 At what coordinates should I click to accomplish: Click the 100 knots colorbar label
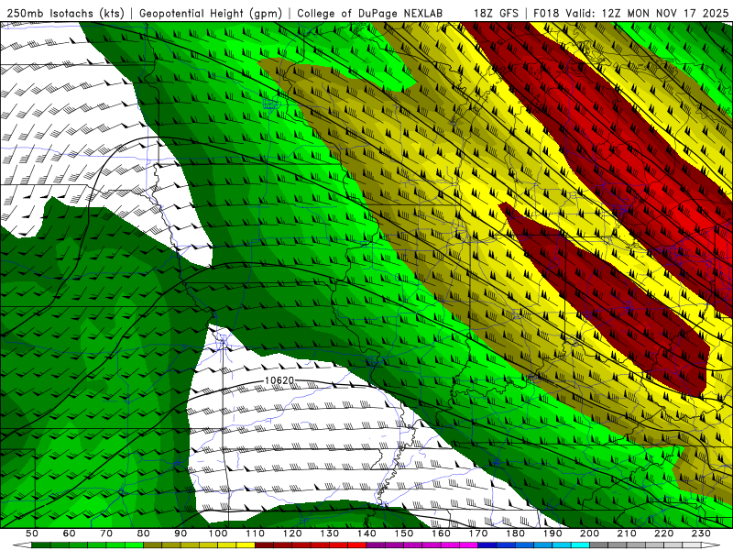click(x=218, y=533)
